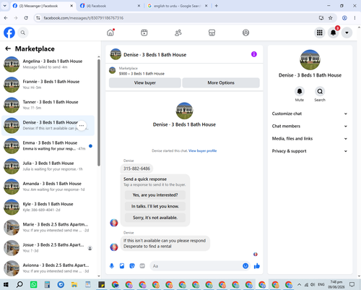This screenshot has width=361, height=290.
Task: Bookmark this page with star icon
Action: [x=331, y=18]
